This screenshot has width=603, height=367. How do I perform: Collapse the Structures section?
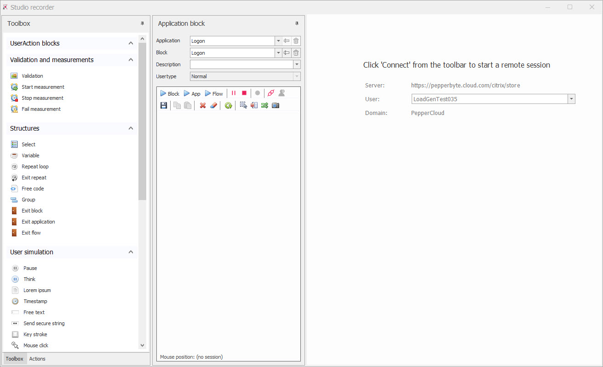(x=131, y=128)
